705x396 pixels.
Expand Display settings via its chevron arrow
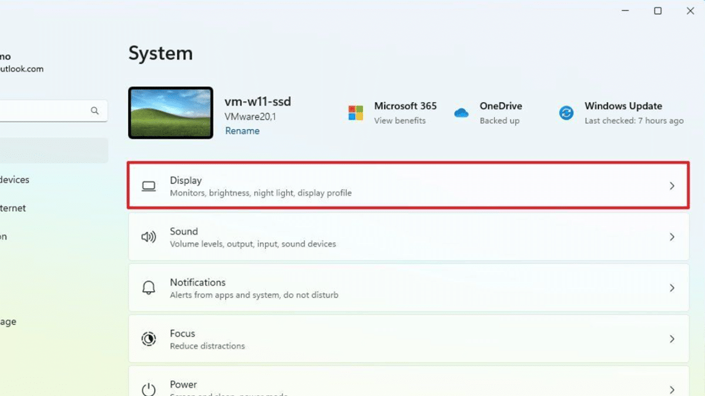point(672,186)
